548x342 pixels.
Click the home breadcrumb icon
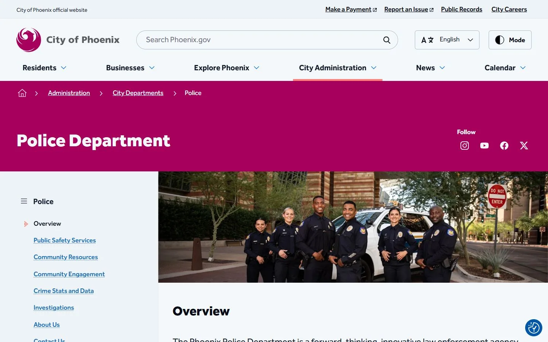[x=22, y=93]
